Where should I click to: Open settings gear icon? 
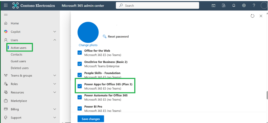pyautogui.click(x=244, y=5)
